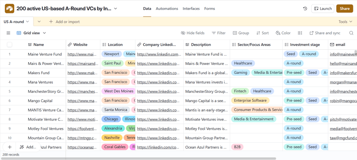Click the Description column header
Viewport: 357px width, 160px height.
207,44
